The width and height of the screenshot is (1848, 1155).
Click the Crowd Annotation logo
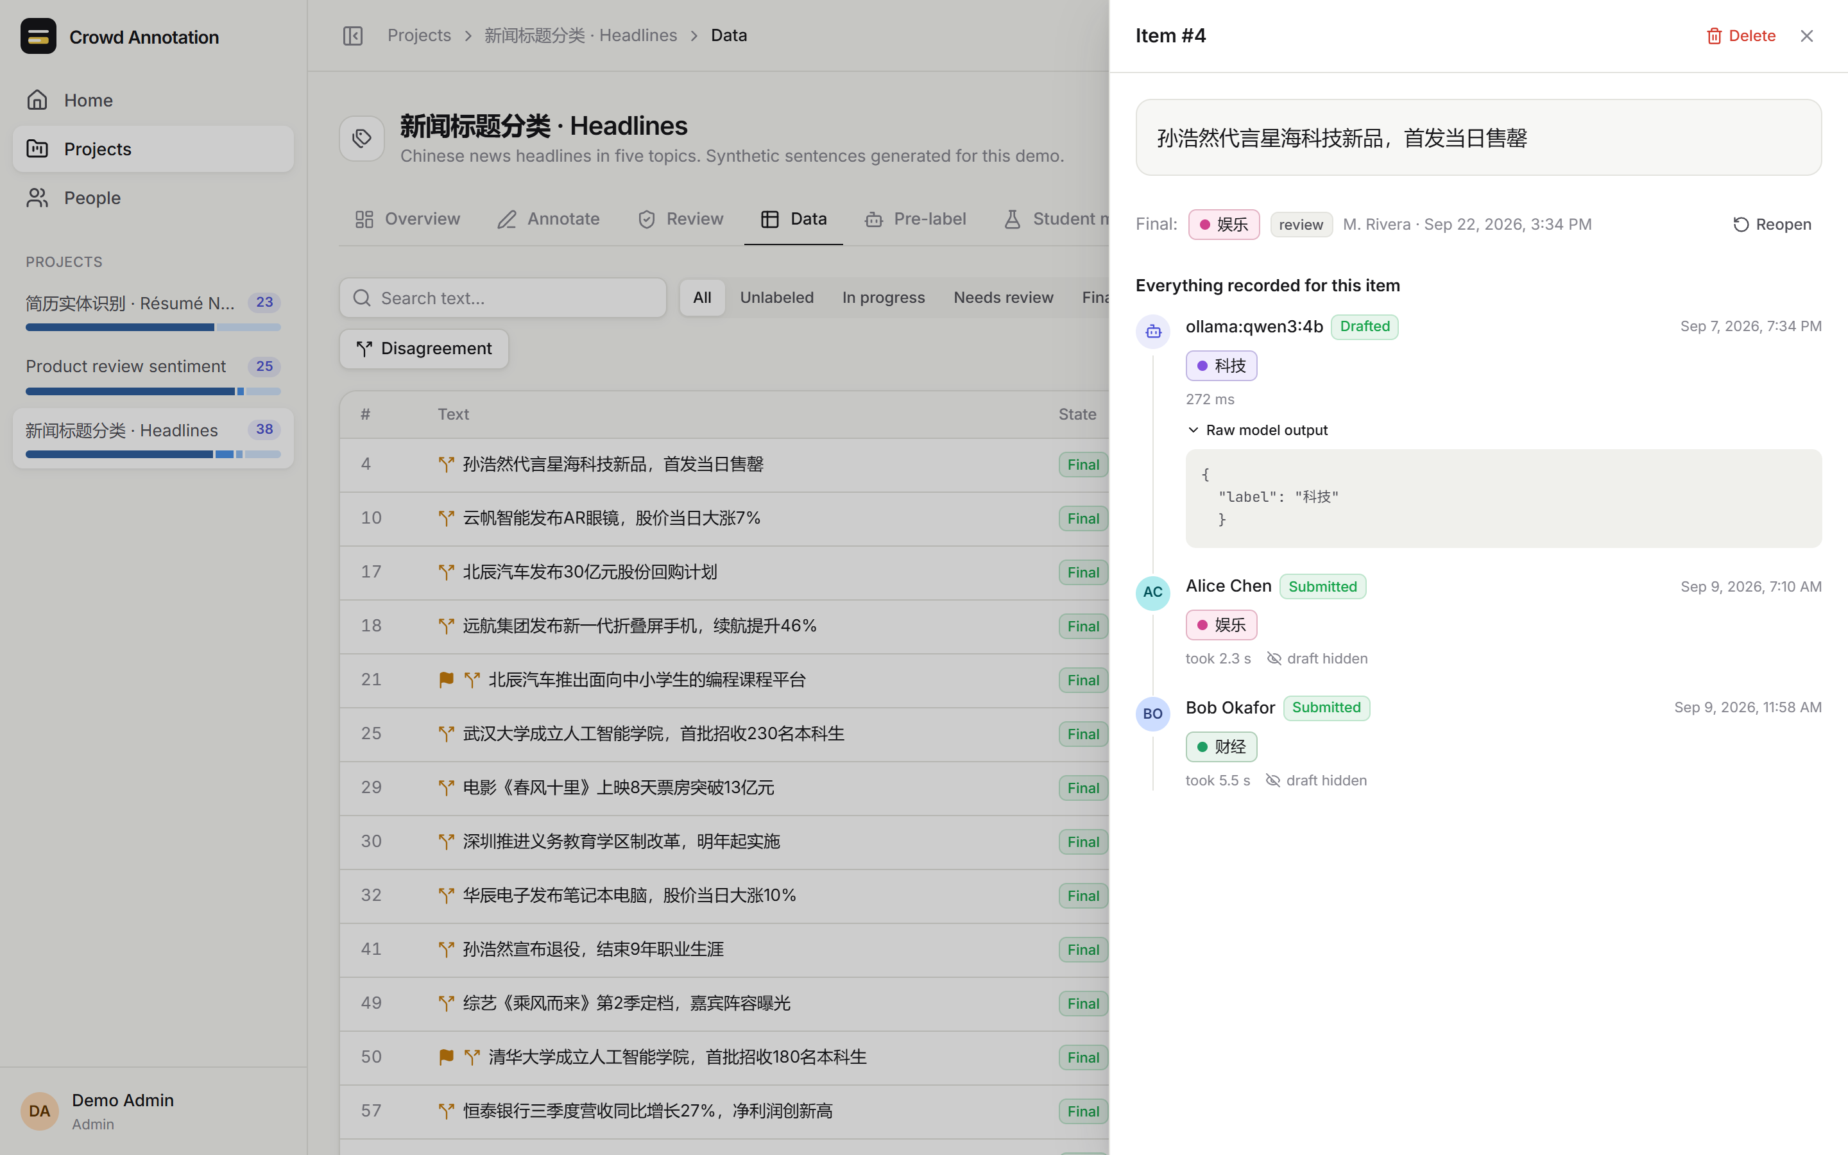click(x=38, y=36)
